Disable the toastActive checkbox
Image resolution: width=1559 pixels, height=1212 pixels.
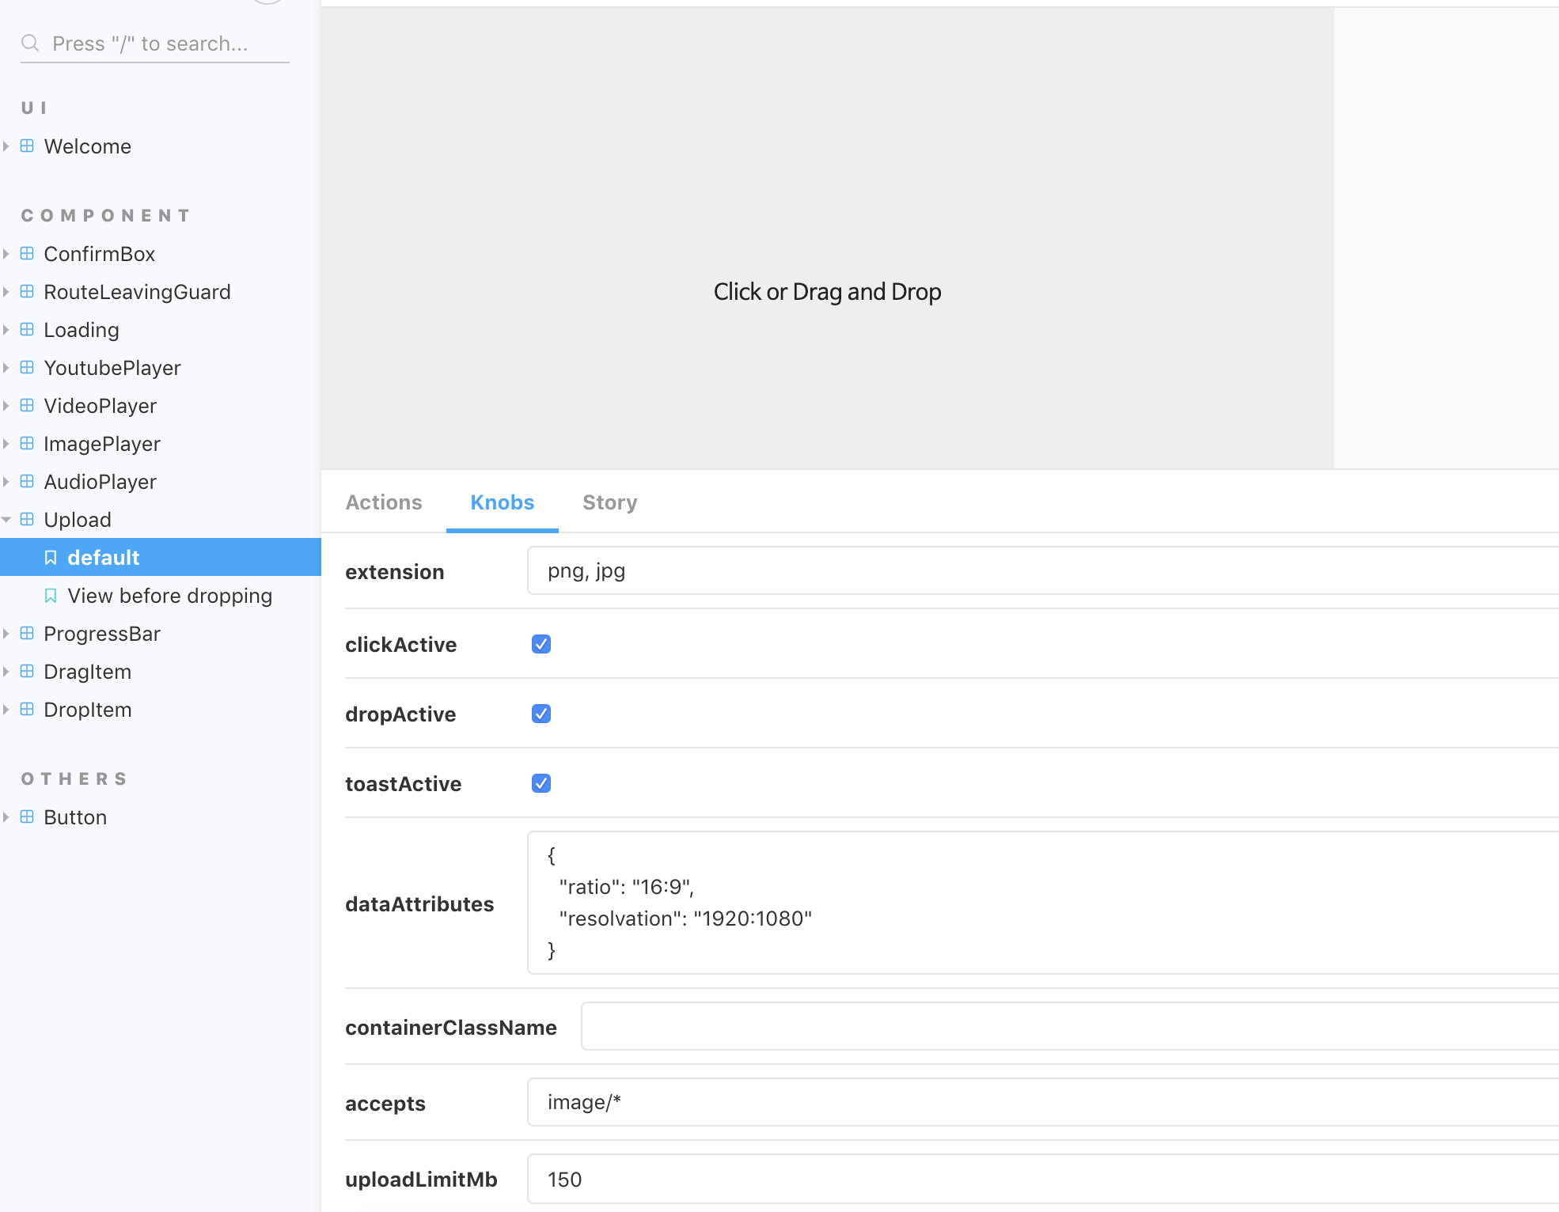[x=541, y=783]
